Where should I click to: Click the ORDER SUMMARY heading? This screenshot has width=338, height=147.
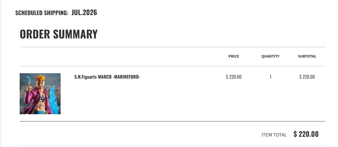[59, 34]
